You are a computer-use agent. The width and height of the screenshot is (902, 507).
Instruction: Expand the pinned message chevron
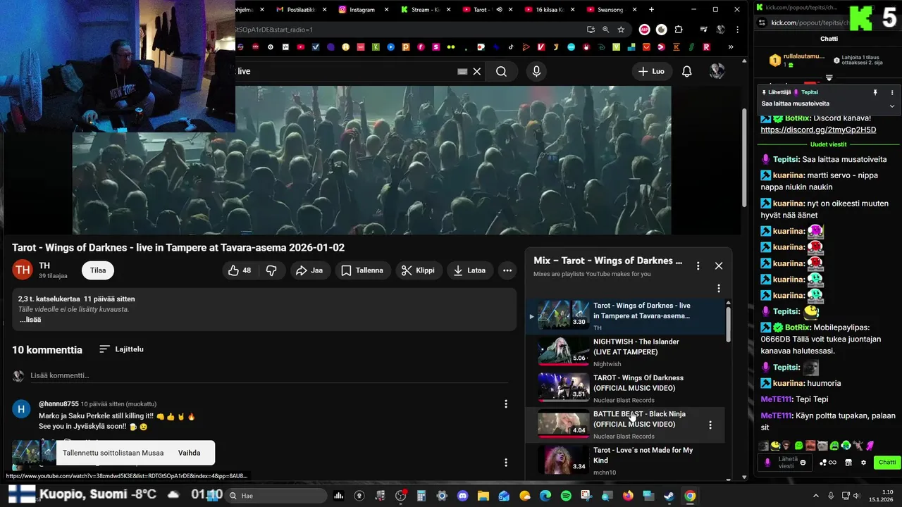892,106
